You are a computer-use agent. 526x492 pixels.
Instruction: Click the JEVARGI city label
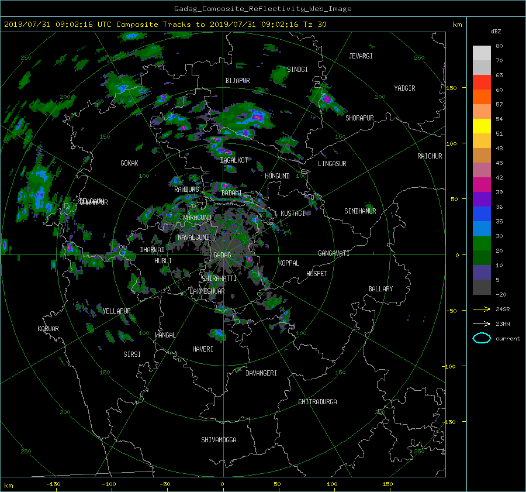click(x=361, y=56)
